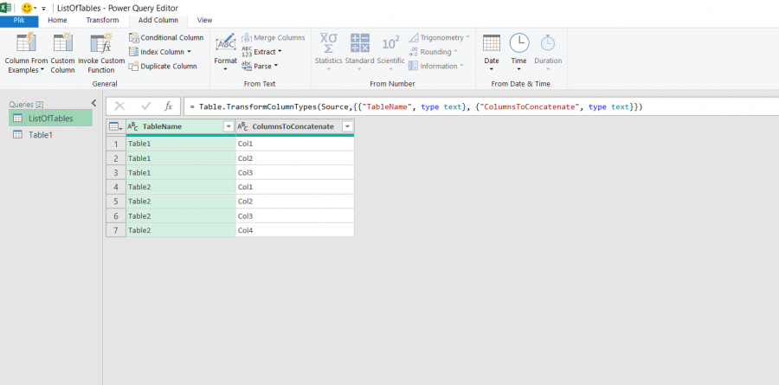The image size is (779, 385).
Task: Click TableName column type icon
Action: click(x=133, y=126)
